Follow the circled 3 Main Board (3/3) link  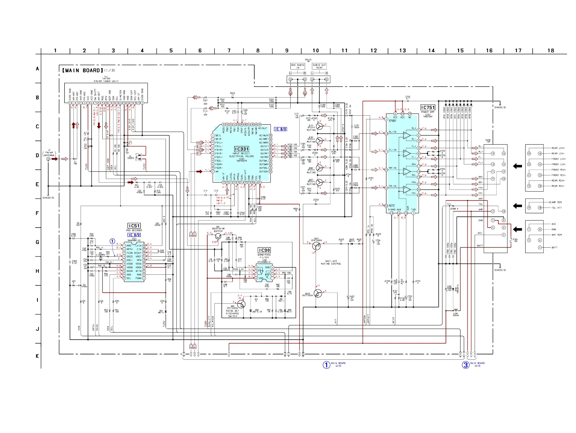pos(466,365)
